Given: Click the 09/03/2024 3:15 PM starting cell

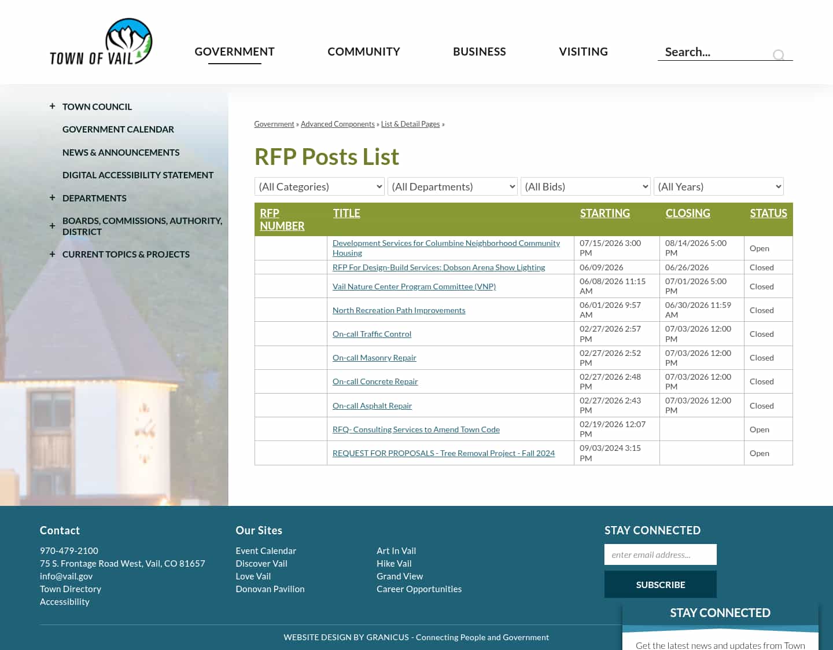Looking at the screenshot, I should click(x=617, y=453).
